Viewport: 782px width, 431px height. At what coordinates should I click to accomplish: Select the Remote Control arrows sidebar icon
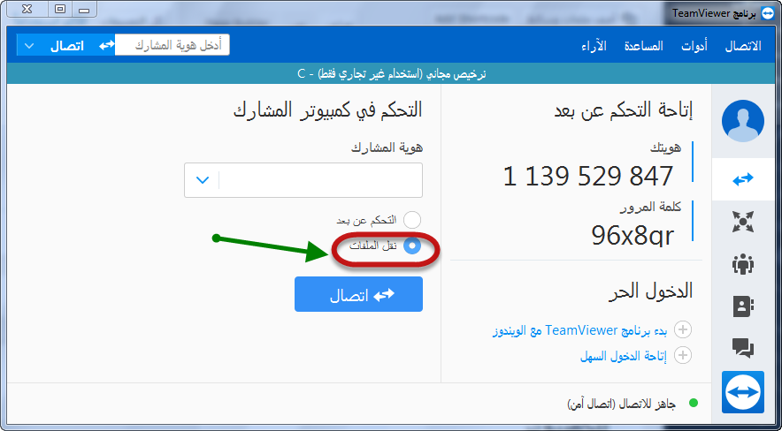(742, 179)
